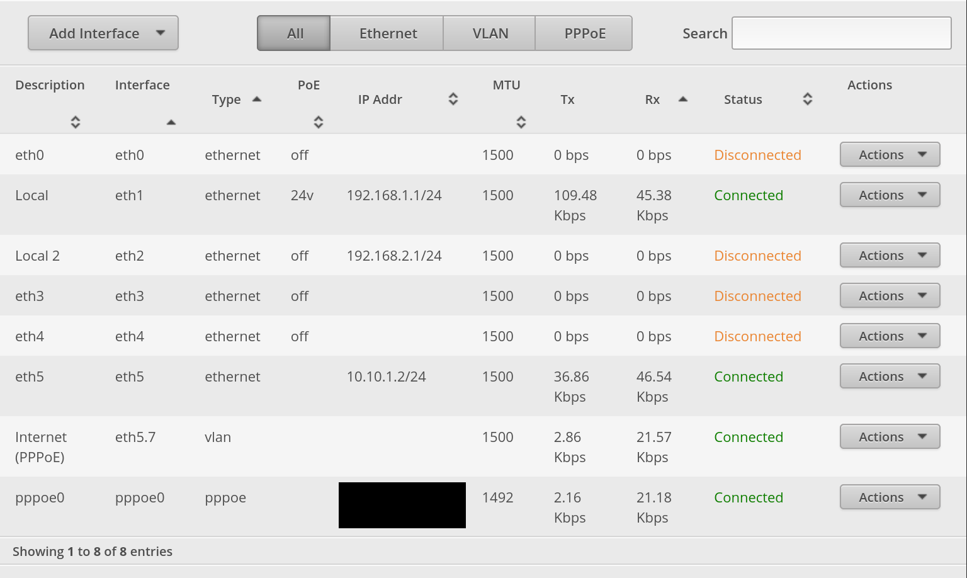
Task: Open Actions dropdown for Local eth1
Action: [890, 195]
